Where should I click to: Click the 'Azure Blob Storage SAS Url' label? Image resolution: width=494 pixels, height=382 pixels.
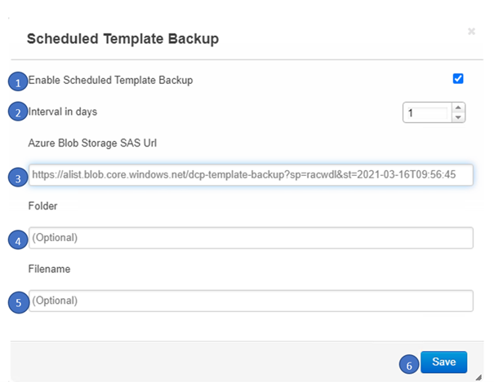[x=92, y=143]
